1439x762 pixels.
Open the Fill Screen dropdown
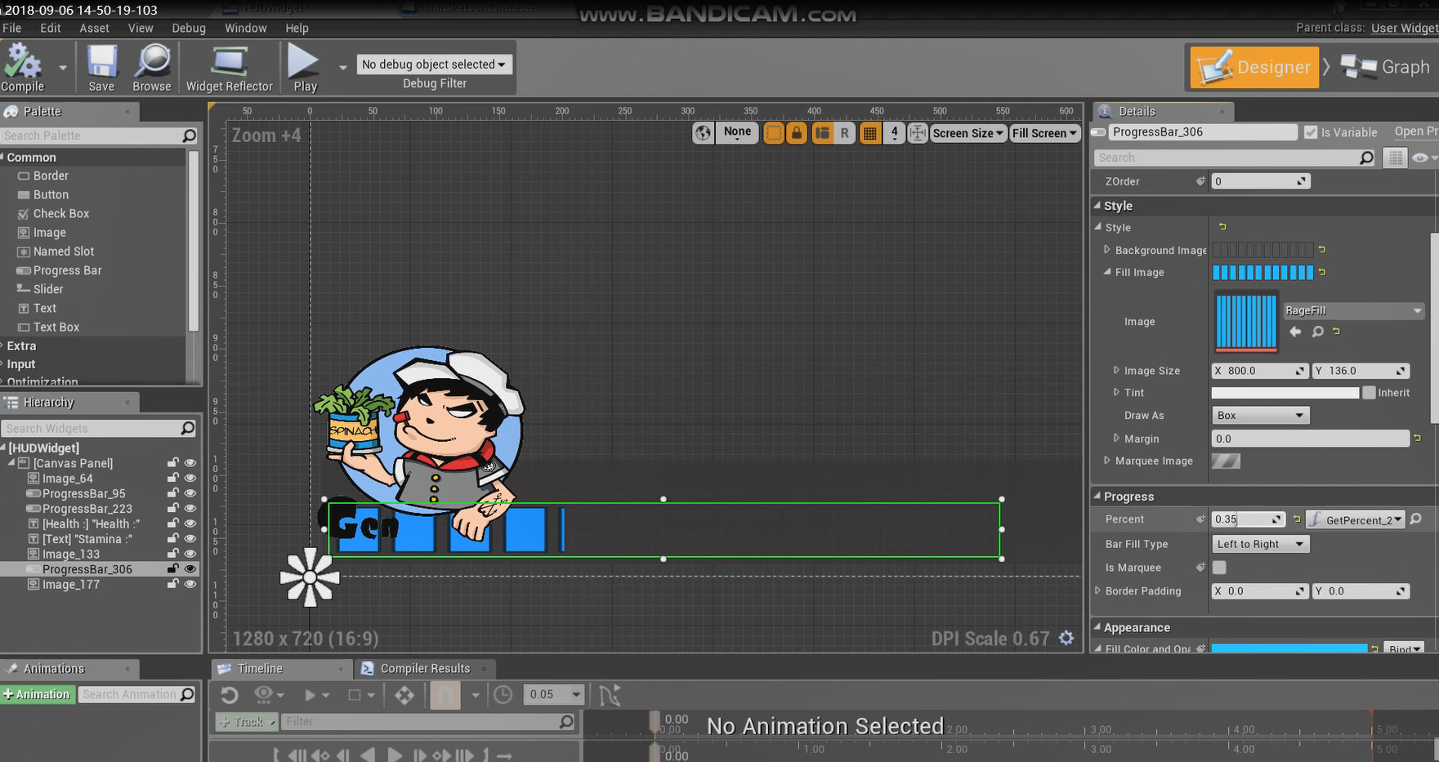1044,133
